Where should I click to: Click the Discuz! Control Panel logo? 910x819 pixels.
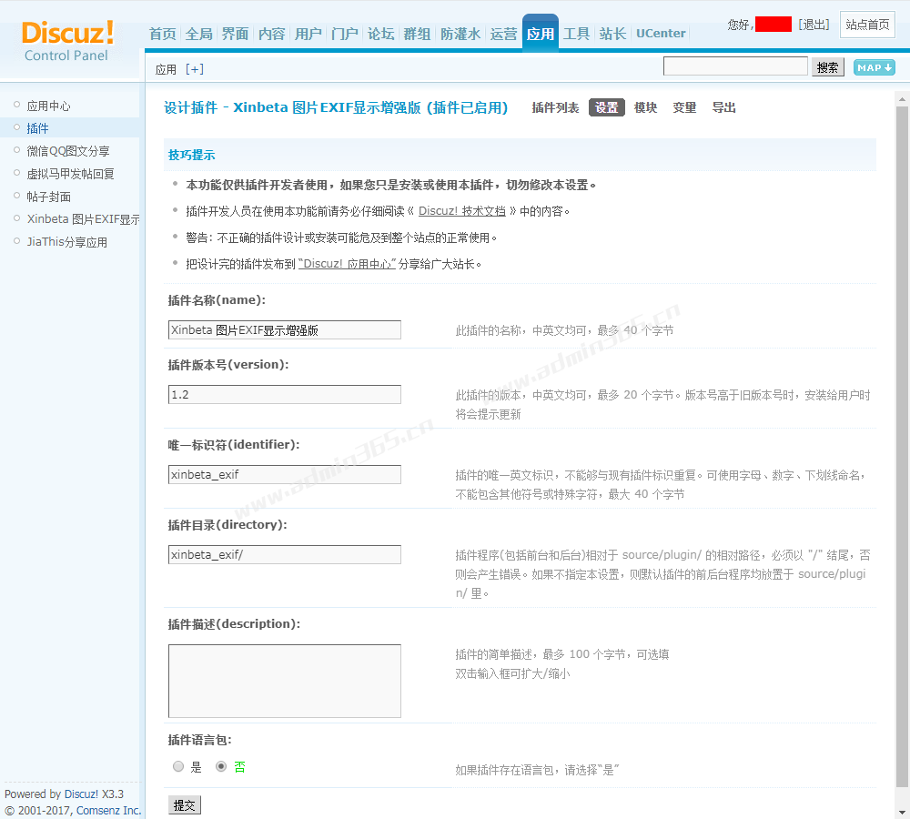67,41
